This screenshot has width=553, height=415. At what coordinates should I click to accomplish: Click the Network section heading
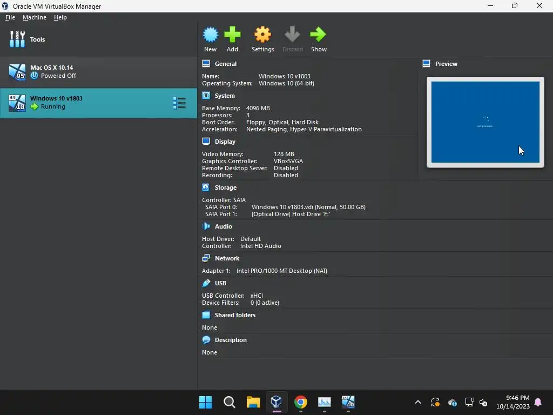click(x=227, y=258)
